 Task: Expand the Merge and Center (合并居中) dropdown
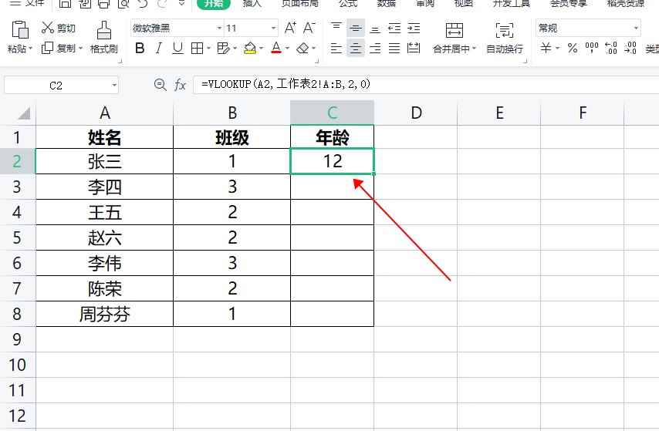point(474,49)
